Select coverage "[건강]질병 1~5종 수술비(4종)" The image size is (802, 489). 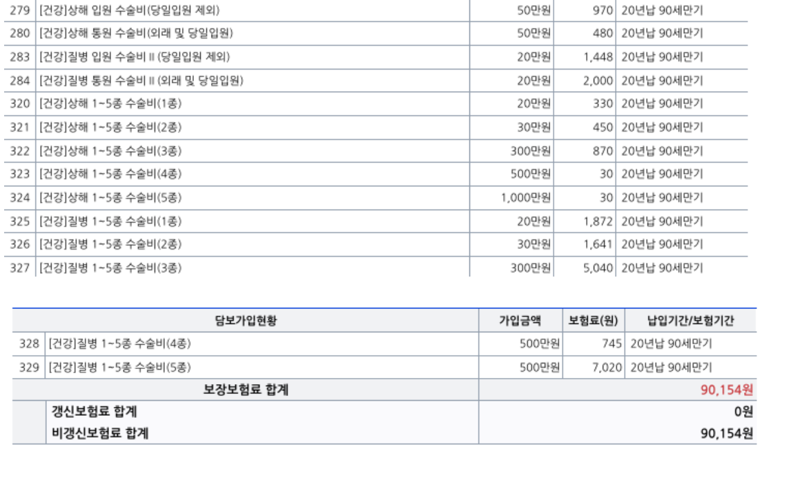[119, 344]
